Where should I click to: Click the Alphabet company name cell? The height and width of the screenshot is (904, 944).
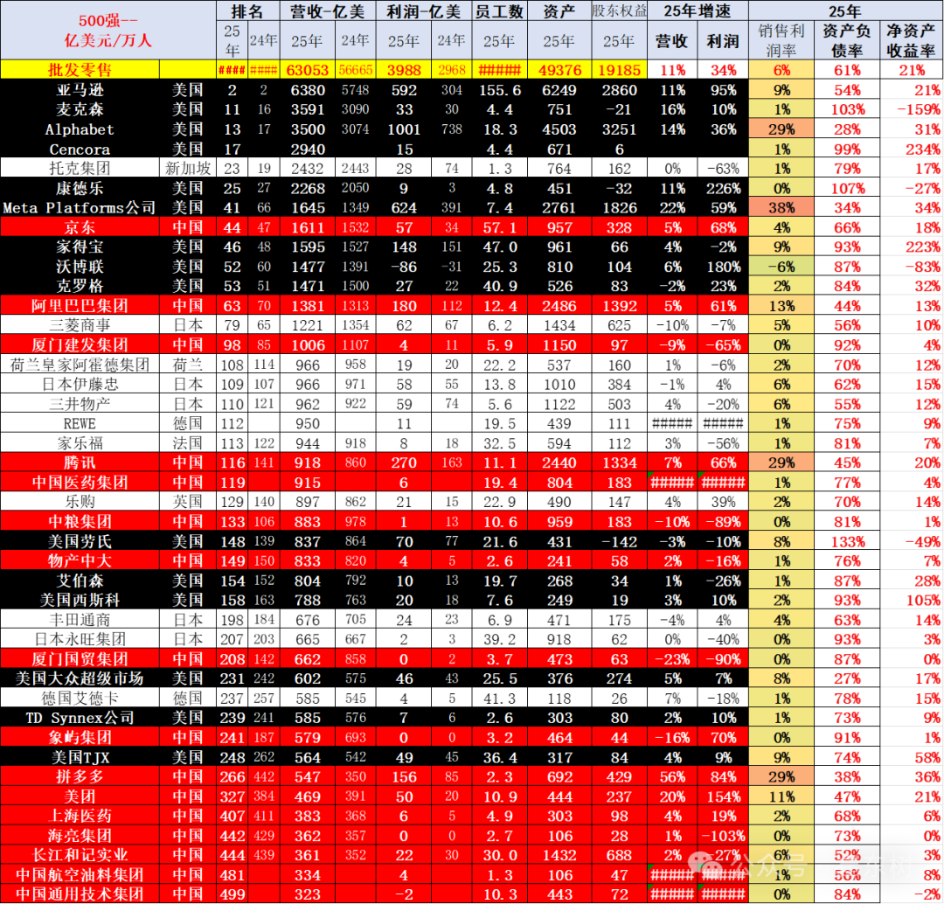coord(80,129)
